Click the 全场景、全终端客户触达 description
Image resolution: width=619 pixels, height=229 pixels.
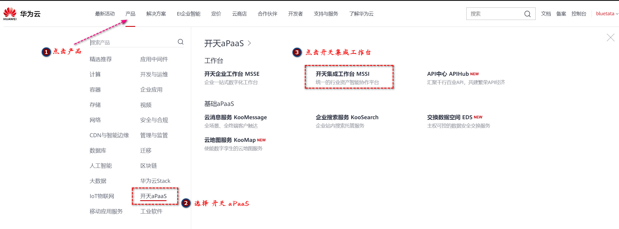click(x=231, y=126)
